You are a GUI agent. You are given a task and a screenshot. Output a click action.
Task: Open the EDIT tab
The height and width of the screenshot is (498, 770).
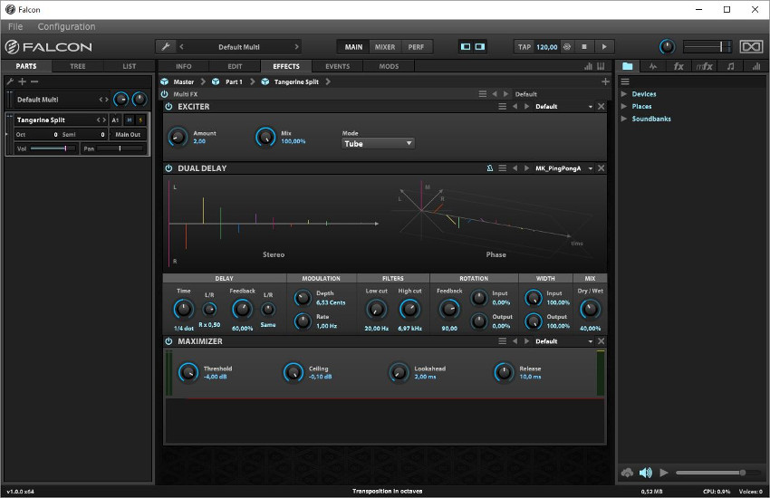click(235, 66)
